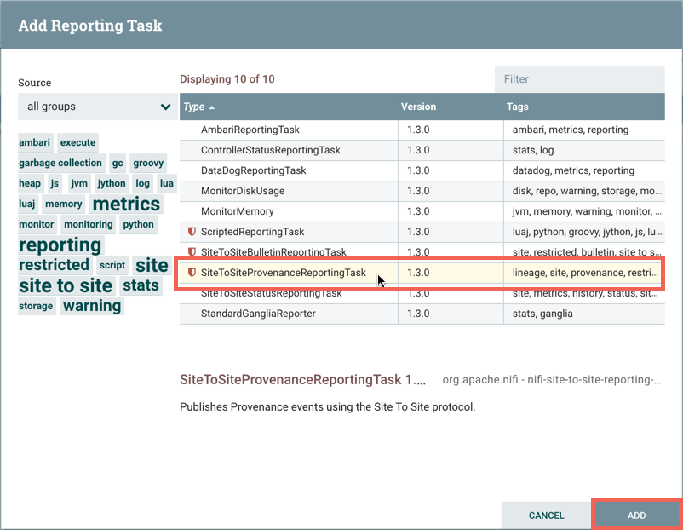
Task: Filter by the site tag
Action: coord(152,265)
